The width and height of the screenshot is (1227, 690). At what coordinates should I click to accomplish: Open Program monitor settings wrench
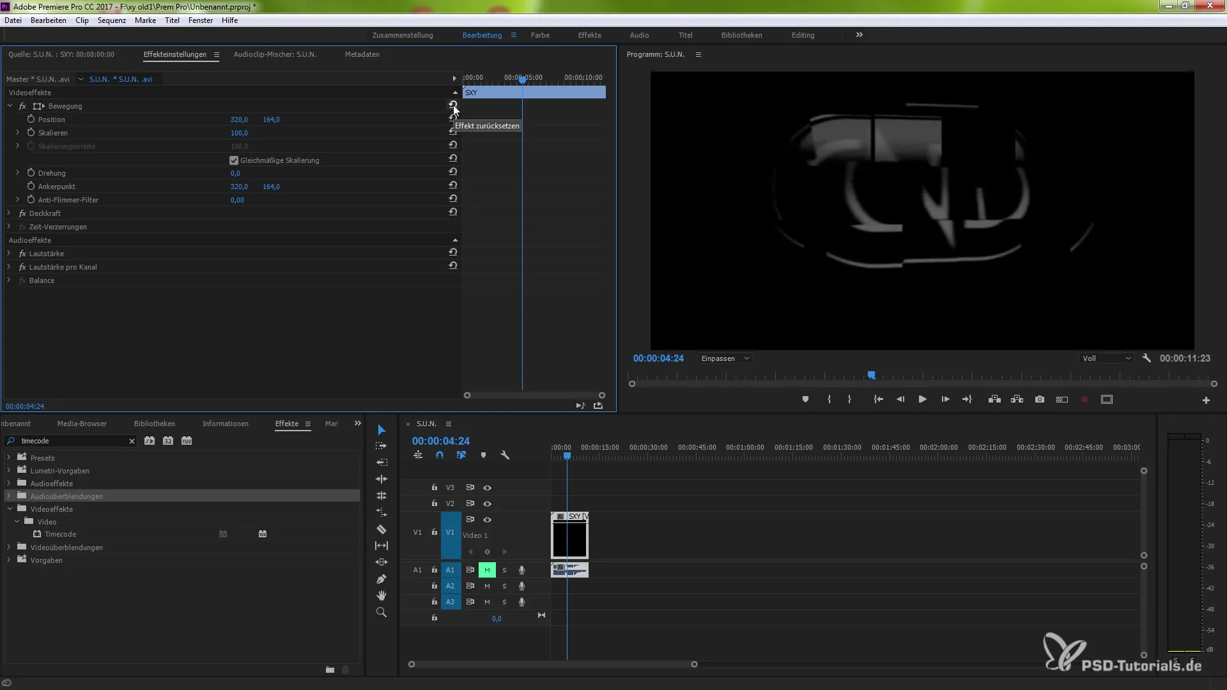(x=1146, y=358)
